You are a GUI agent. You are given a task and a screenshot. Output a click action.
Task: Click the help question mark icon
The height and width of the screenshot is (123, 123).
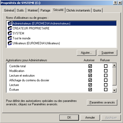115,3
